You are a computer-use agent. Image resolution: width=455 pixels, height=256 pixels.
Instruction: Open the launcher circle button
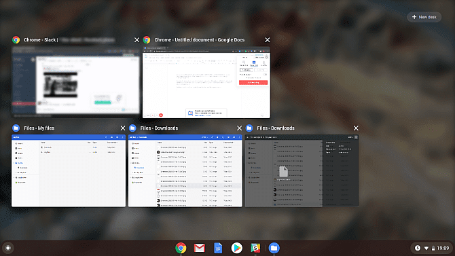click(8, 248)
